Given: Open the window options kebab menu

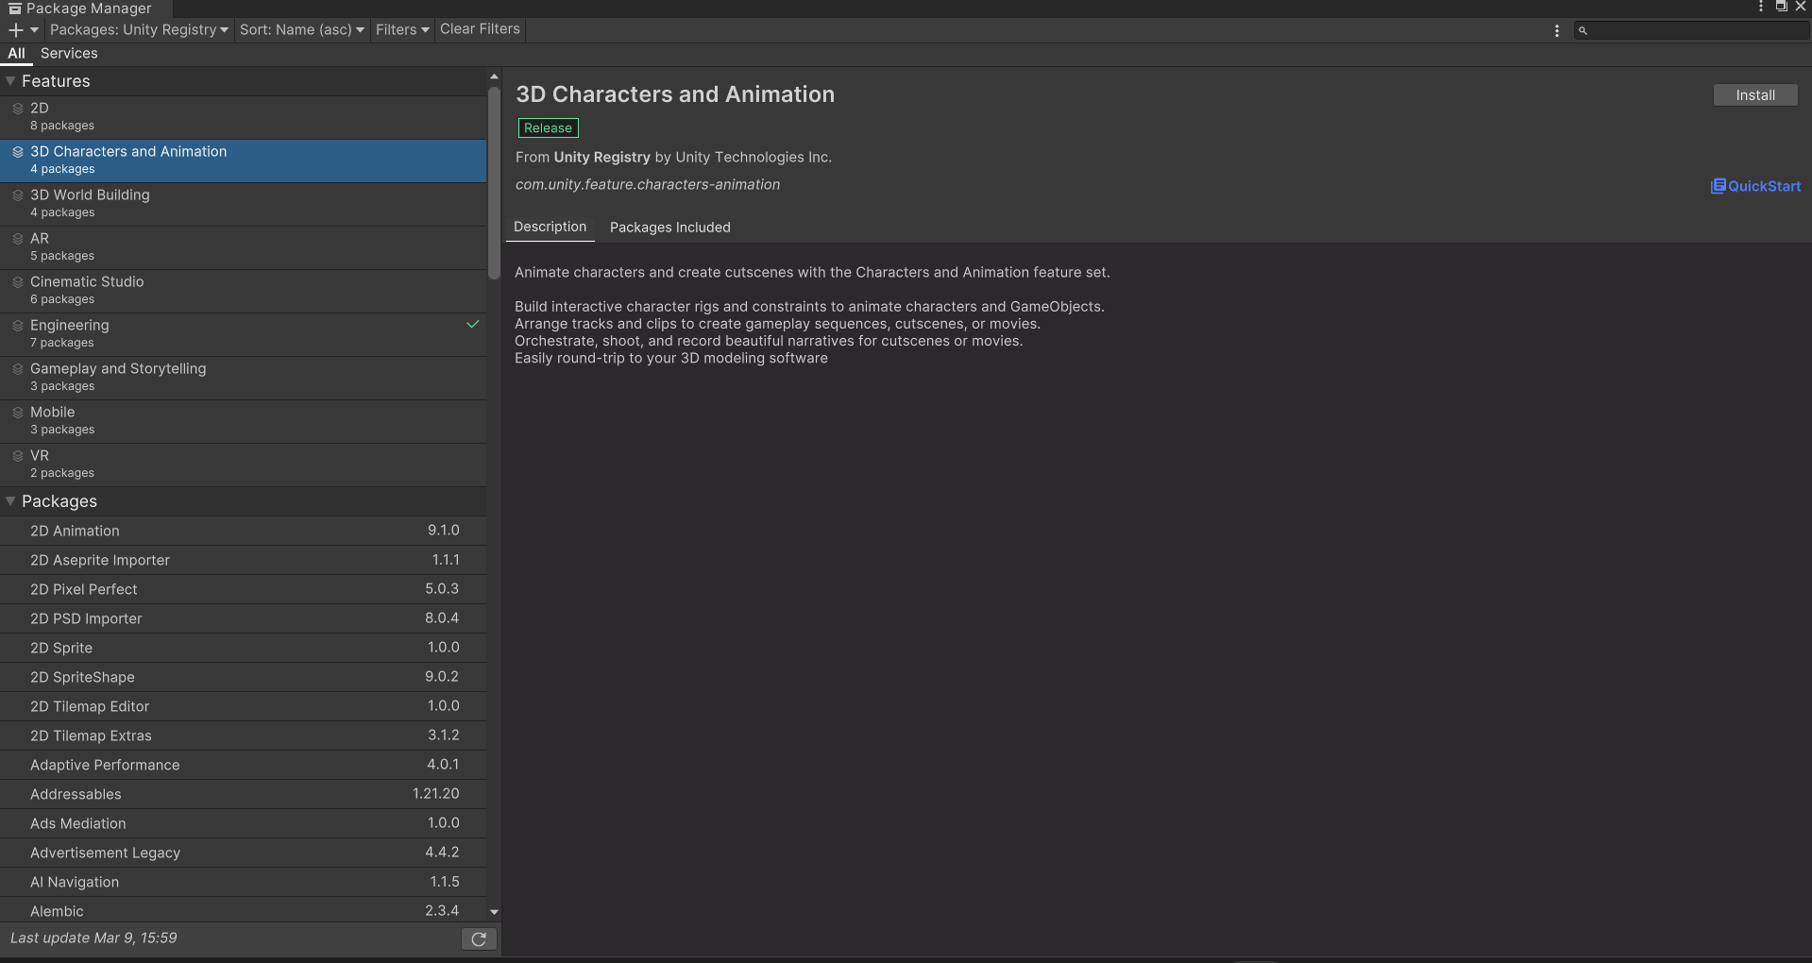Looking at the screenshot, I should tap(1759, 7).
